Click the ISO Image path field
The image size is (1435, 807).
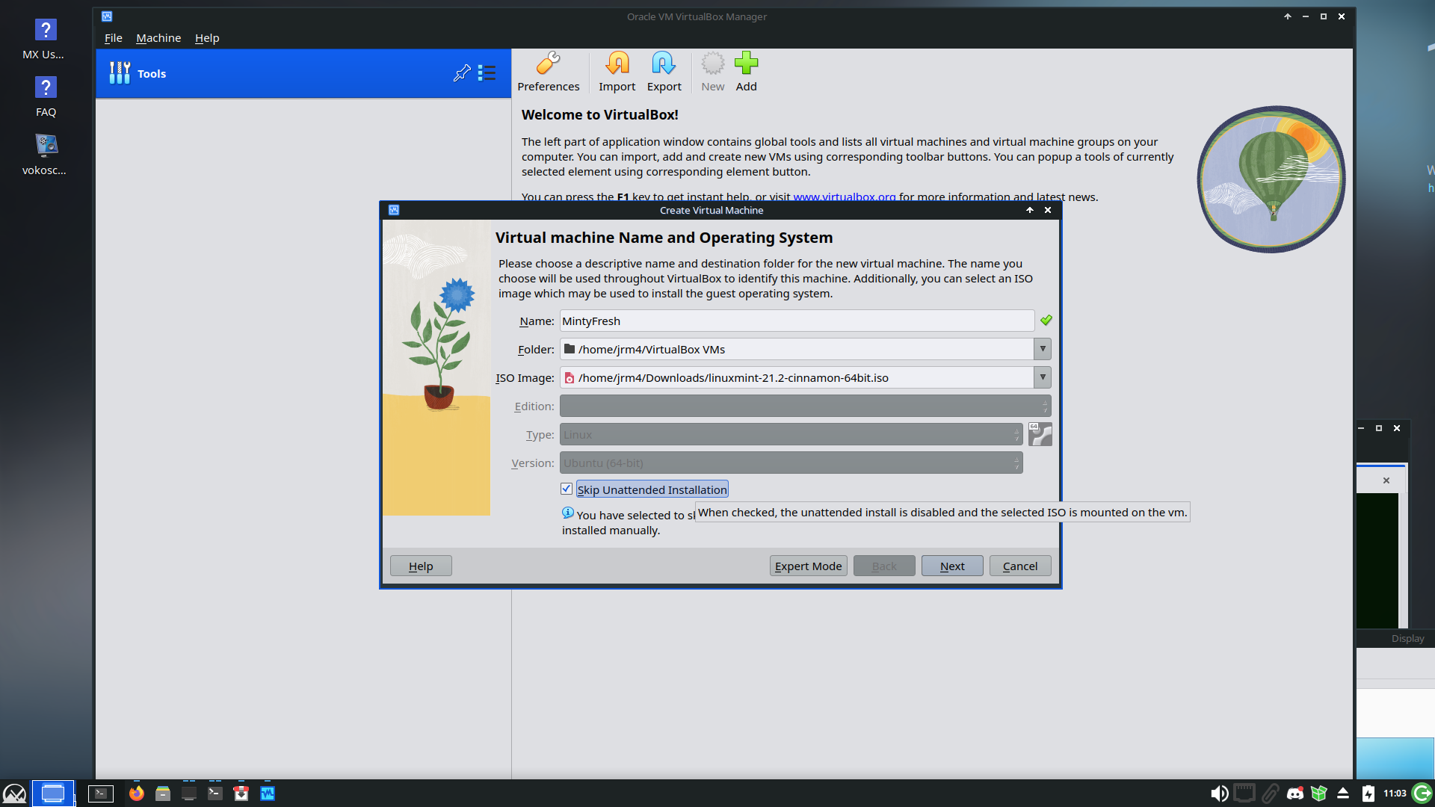(797, 377)
